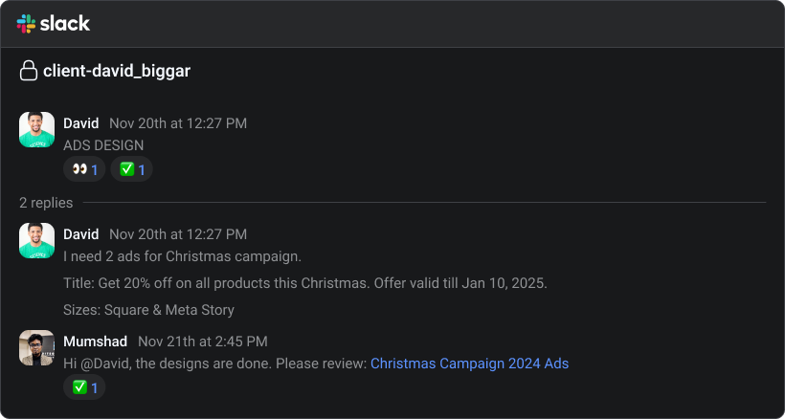Screen dimensions: 785x419
Task: Collapse the 2 replies thread
Action: (x=46, y=203)
